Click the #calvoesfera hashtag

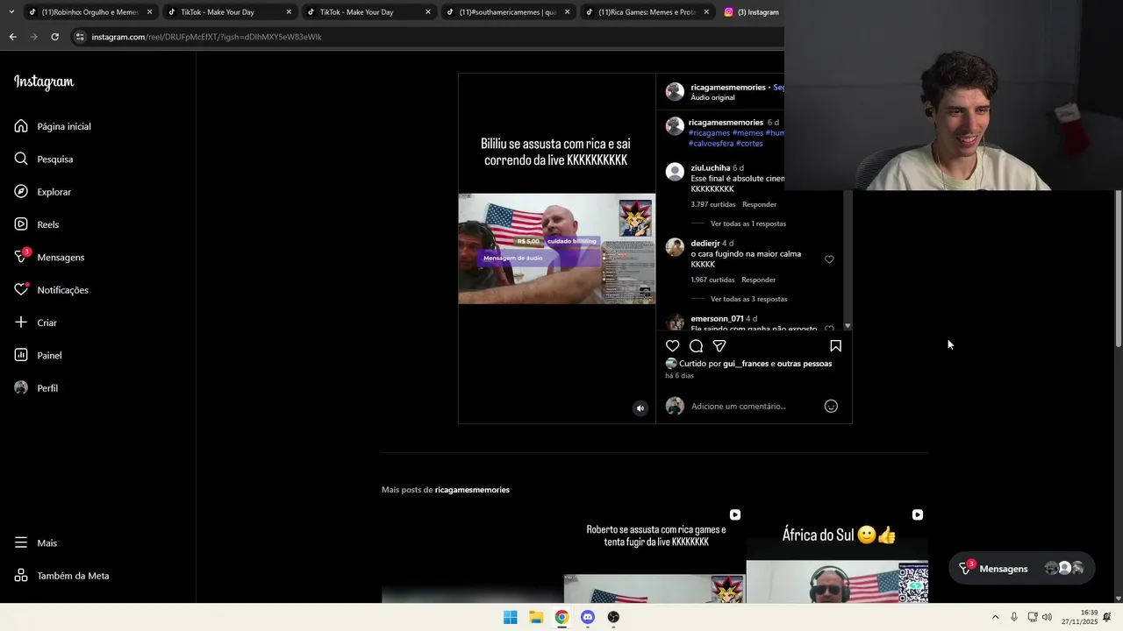tap(711, 143)
